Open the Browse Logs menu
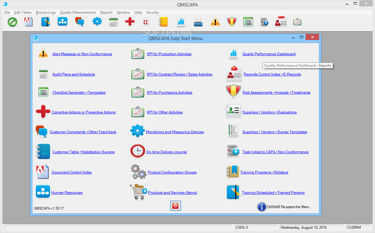 coord(46,12)
